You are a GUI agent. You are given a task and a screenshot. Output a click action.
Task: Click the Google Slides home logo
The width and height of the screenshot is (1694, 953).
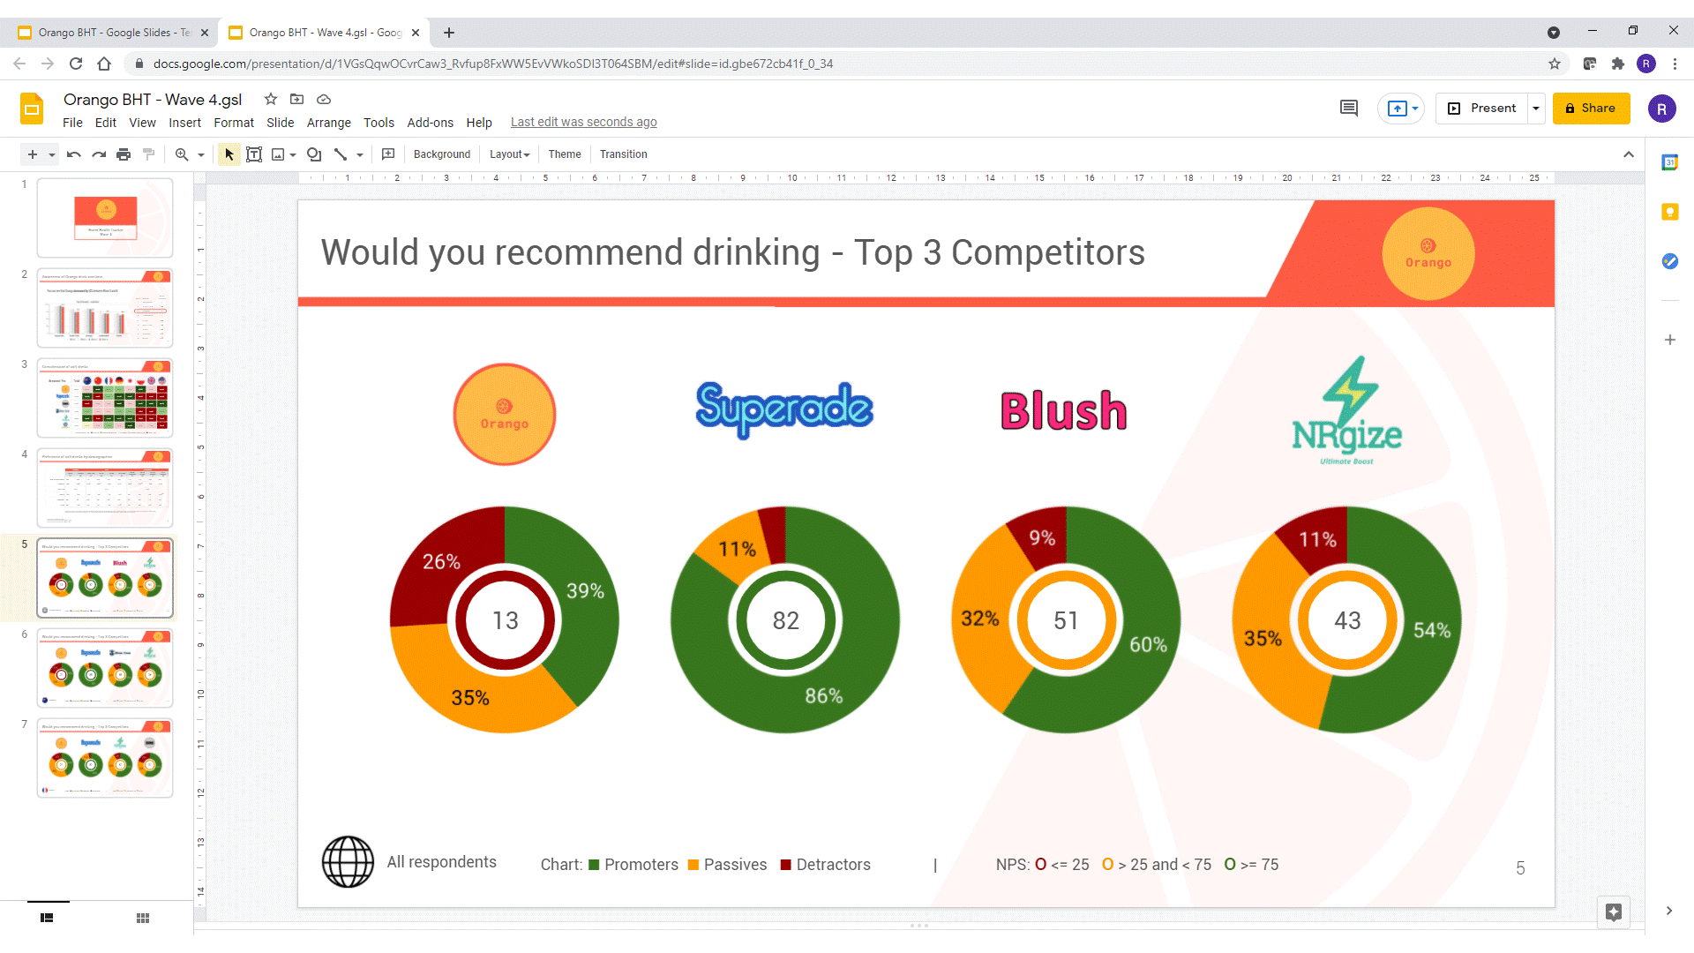[x=32, y=109]
